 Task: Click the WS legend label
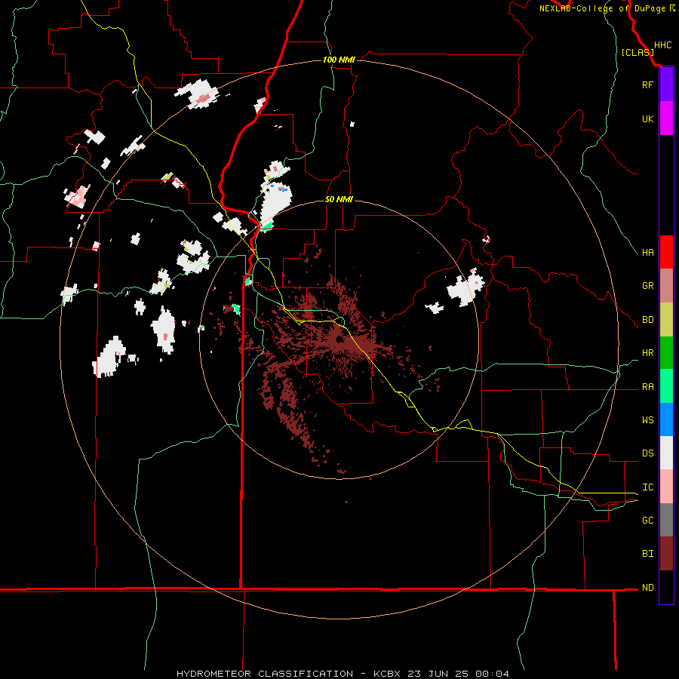648,420
